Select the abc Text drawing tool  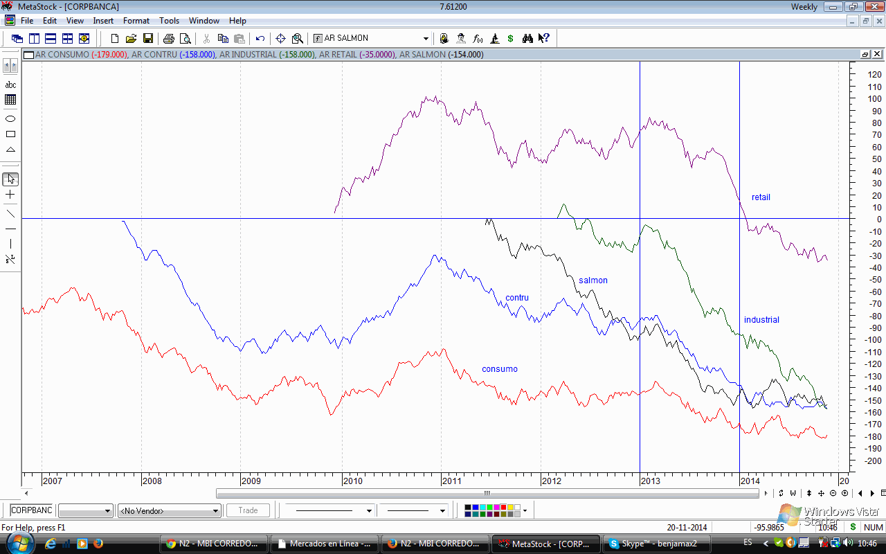tap(10, 84)
